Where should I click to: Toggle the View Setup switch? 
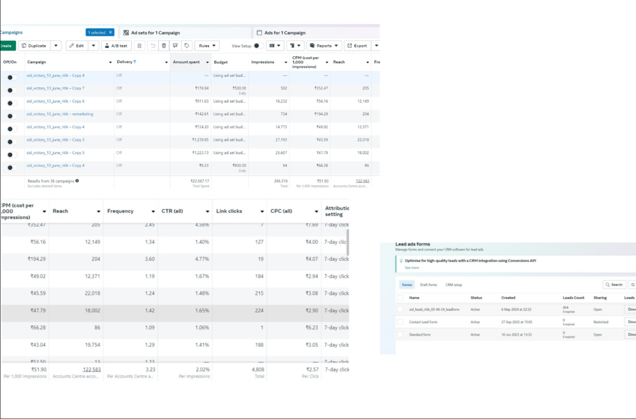click(258, 46)
